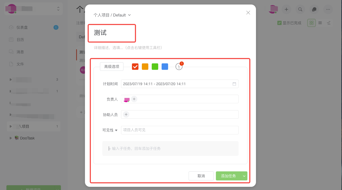Open the 高级选项 tab
The width and height of the screenshot is (342, 190).
(112, 67)
